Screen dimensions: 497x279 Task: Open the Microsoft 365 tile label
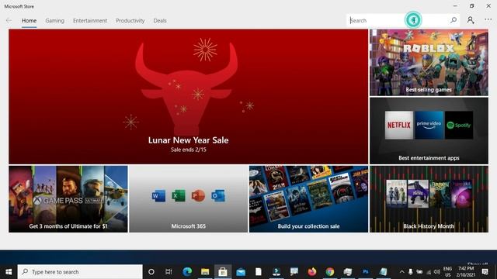[188, 226]
